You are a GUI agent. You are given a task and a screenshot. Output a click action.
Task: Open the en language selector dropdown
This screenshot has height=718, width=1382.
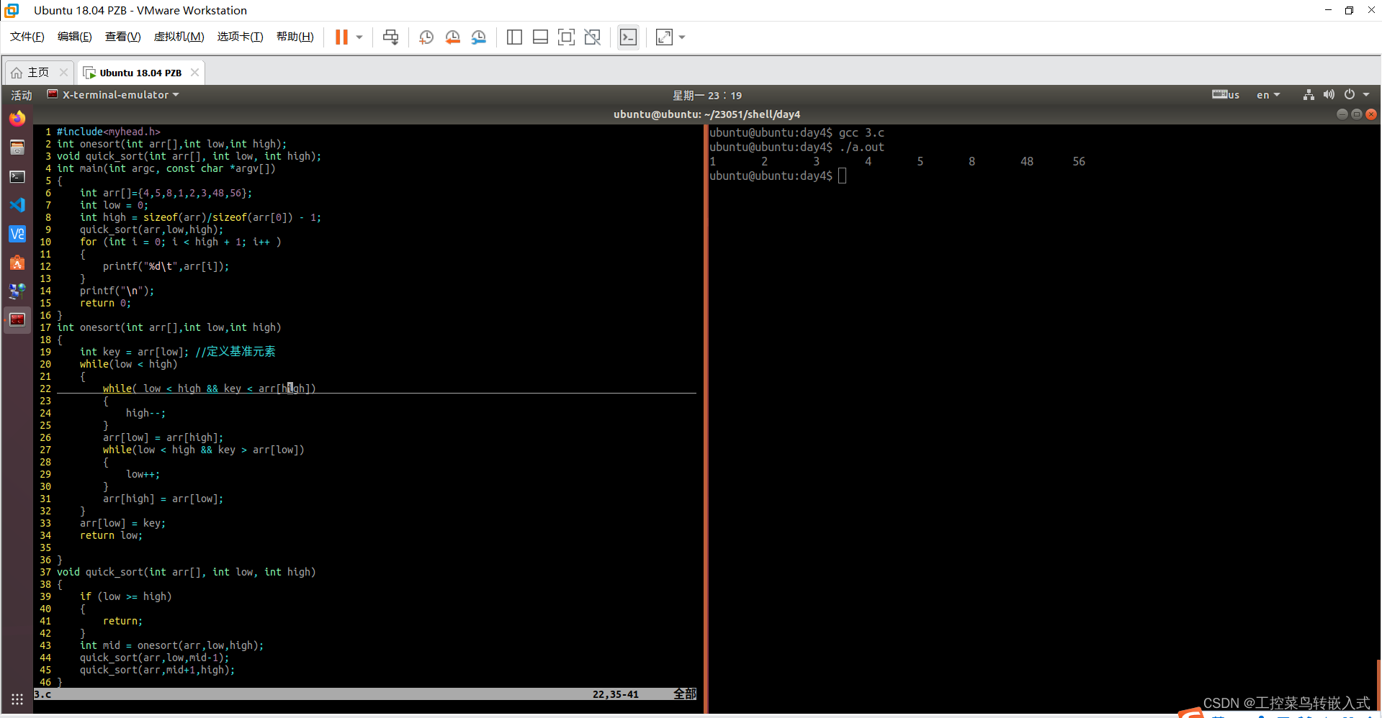click(x=1268, y=94)
